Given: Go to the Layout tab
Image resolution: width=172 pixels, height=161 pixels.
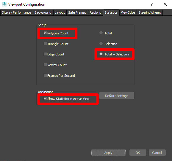Looking at the screenshot, I should click(x=60, y=12).
